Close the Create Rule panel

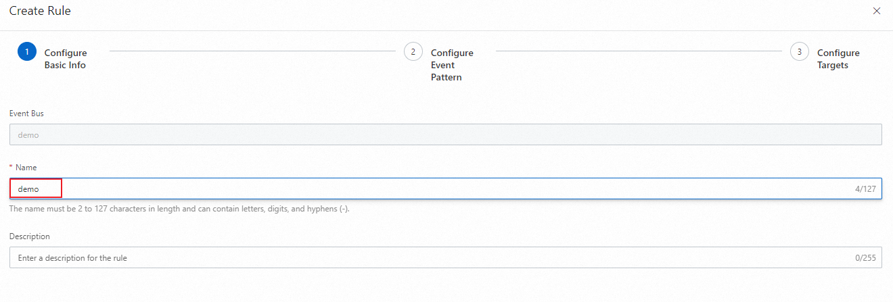point(877,11)
